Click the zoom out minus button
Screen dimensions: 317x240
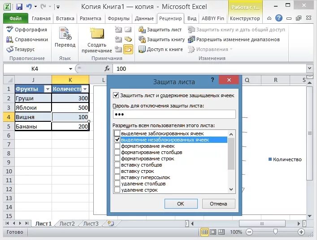coord(249,232)
